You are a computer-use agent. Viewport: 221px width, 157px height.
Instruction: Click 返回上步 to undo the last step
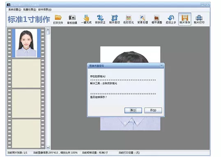pos(171,19)
